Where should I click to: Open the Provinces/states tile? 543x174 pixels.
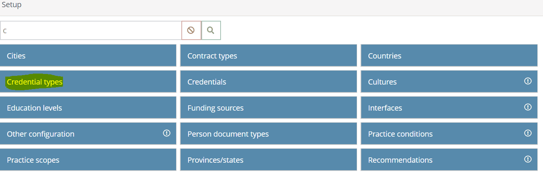click(268, 160)
